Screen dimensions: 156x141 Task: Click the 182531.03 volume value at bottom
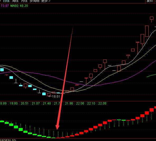click(x=8, y=140)
